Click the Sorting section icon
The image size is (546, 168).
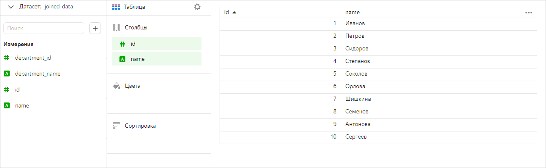[117, 126]
